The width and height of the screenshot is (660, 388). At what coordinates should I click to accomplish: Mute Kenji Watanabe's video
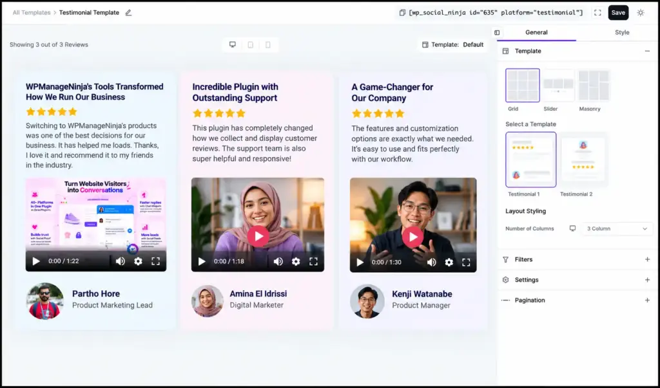pos(431,263)
